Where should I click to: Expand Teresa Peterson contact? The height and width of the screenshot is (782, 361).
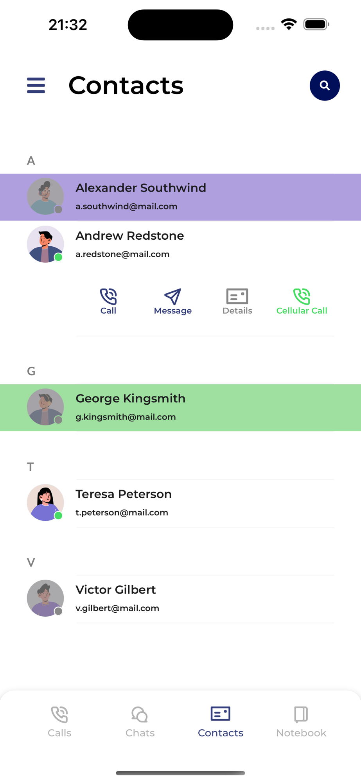tap(180, 503)
